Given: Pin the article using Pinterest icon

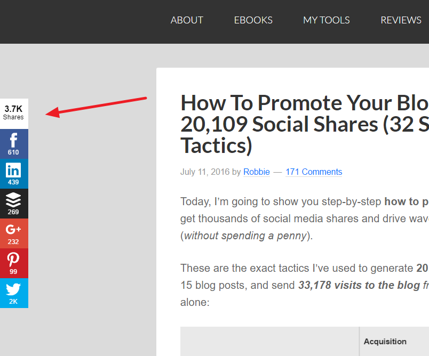Looking at the screenshot, I should (x=13, y=263).
